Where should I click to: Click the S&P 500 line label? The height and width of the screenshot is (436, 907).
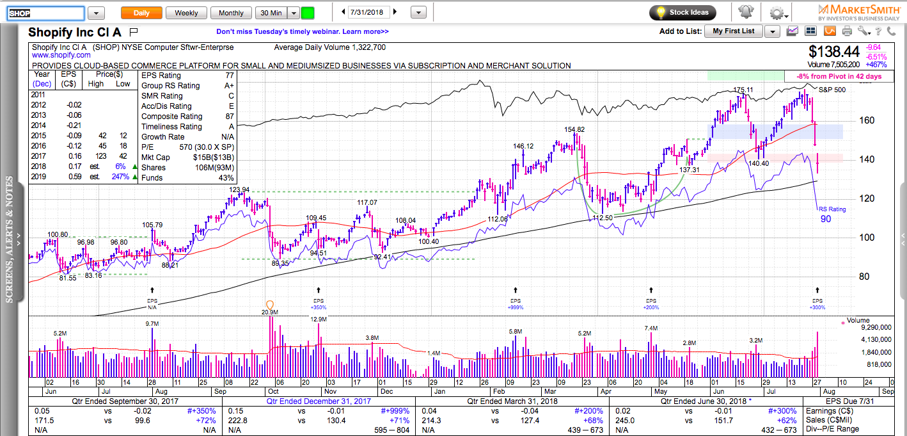(x=832, y=89)
